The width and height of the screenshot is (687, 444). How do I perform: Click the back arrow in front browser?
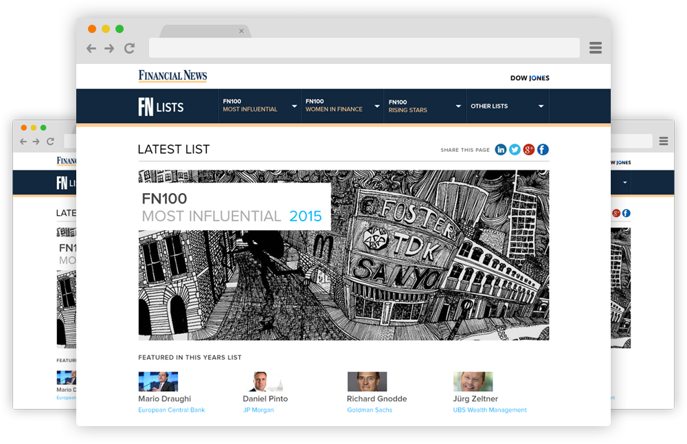(x=91, y=48)
